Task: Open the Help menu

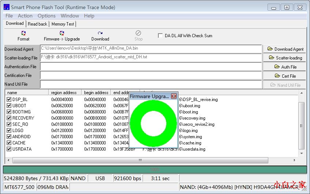Action: click(89, 16)
